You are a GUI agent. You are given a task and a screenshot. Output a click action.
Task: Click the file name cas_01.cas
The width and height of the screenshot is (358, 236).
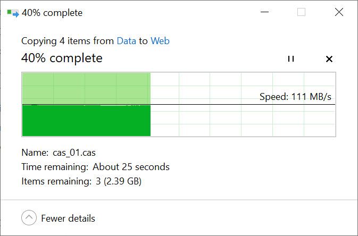coord(74,153)
